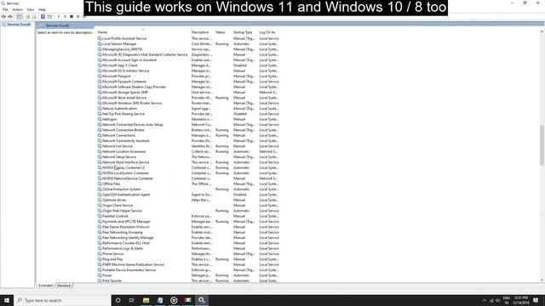
Task: Click the vertical scrollbar thumb in services list
Action: [x=542, y=145]
